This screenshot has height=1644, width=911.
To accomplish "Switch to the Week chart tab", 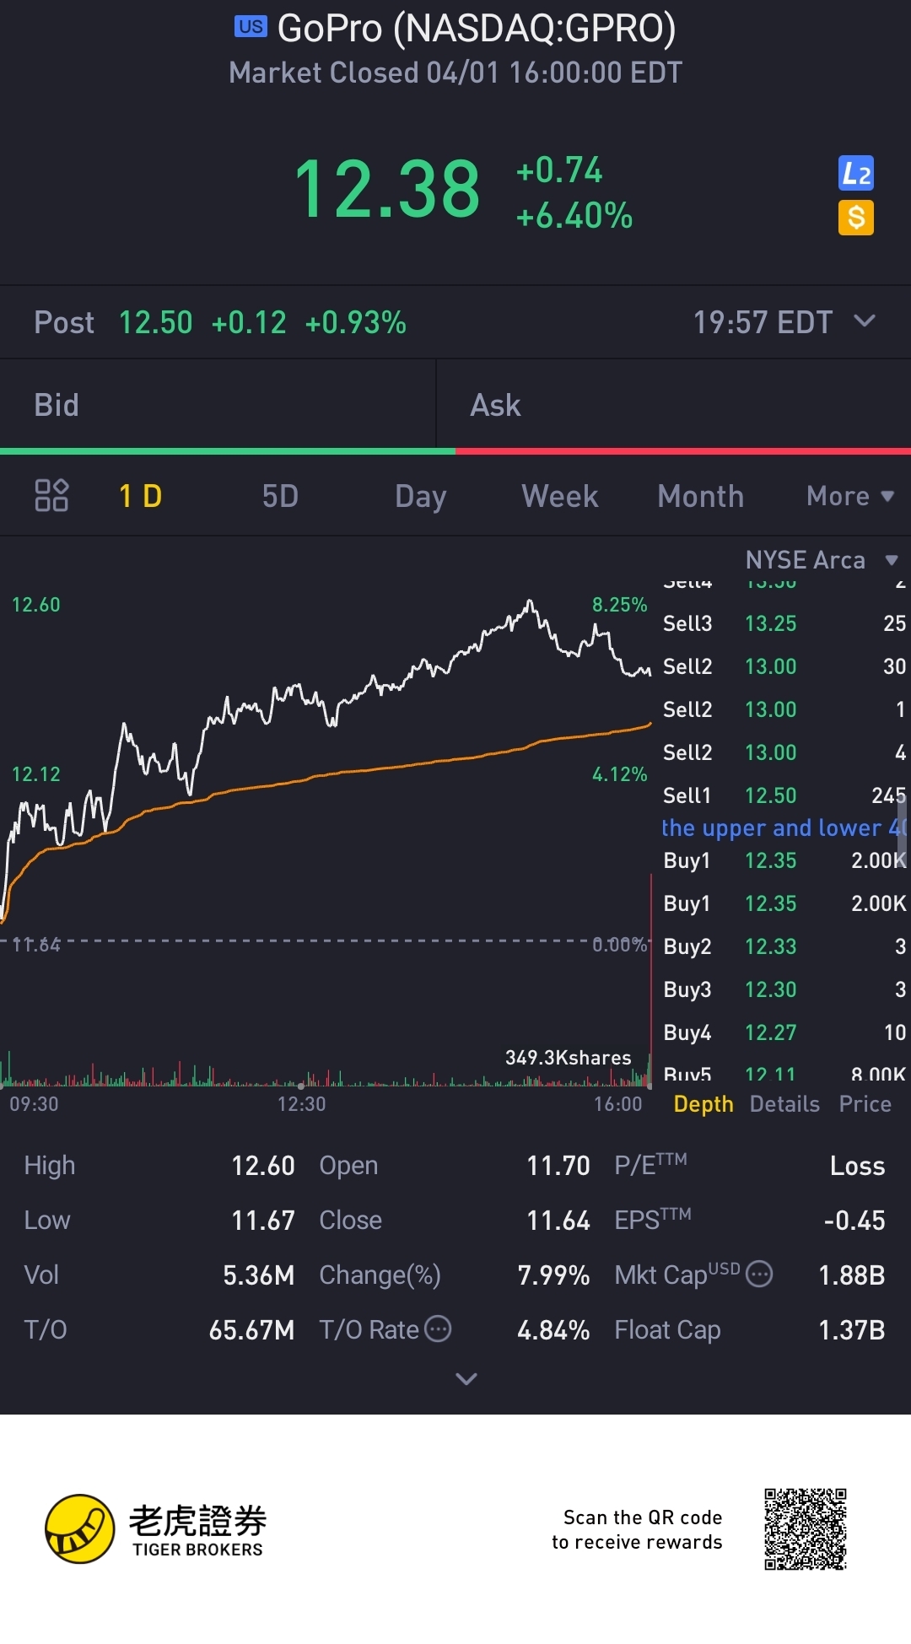I will [x=560, y=496].
